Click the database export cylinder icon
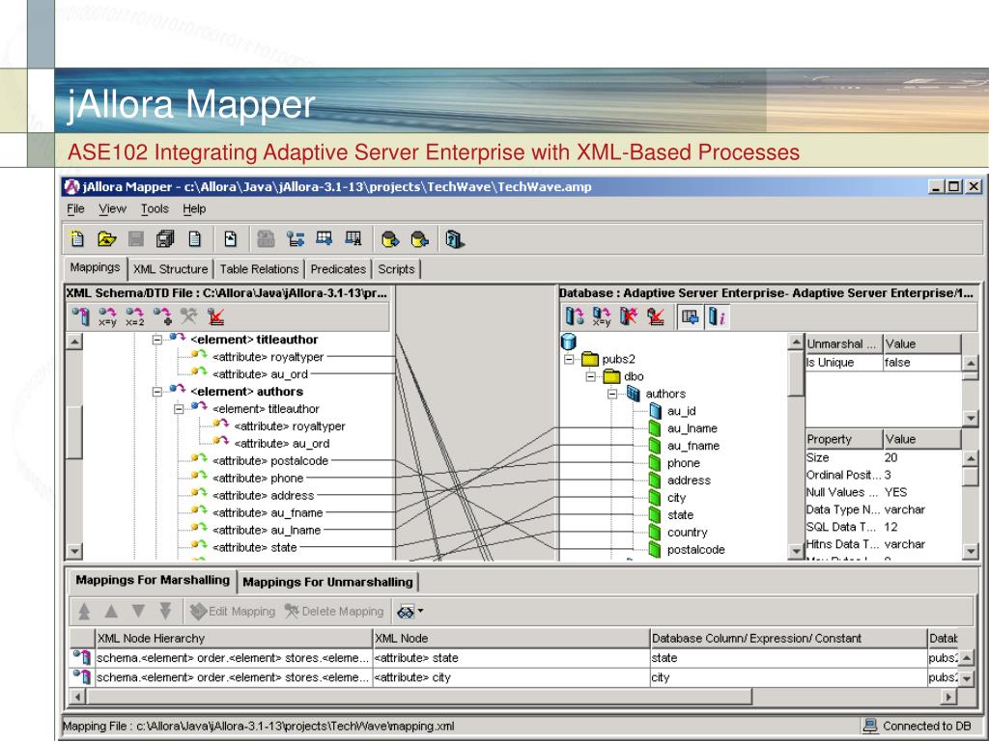This screenshot has height=741, width=989. [x=390, y=239]
